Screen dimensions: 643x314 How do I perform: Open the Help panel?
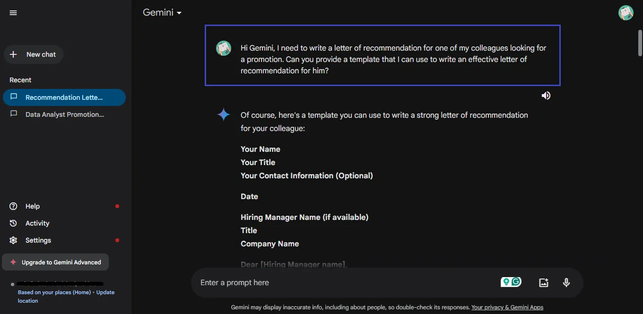pos(32,206)
